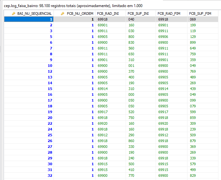Sort by the FCB_RAD_INI column header

tap(108, 14)
